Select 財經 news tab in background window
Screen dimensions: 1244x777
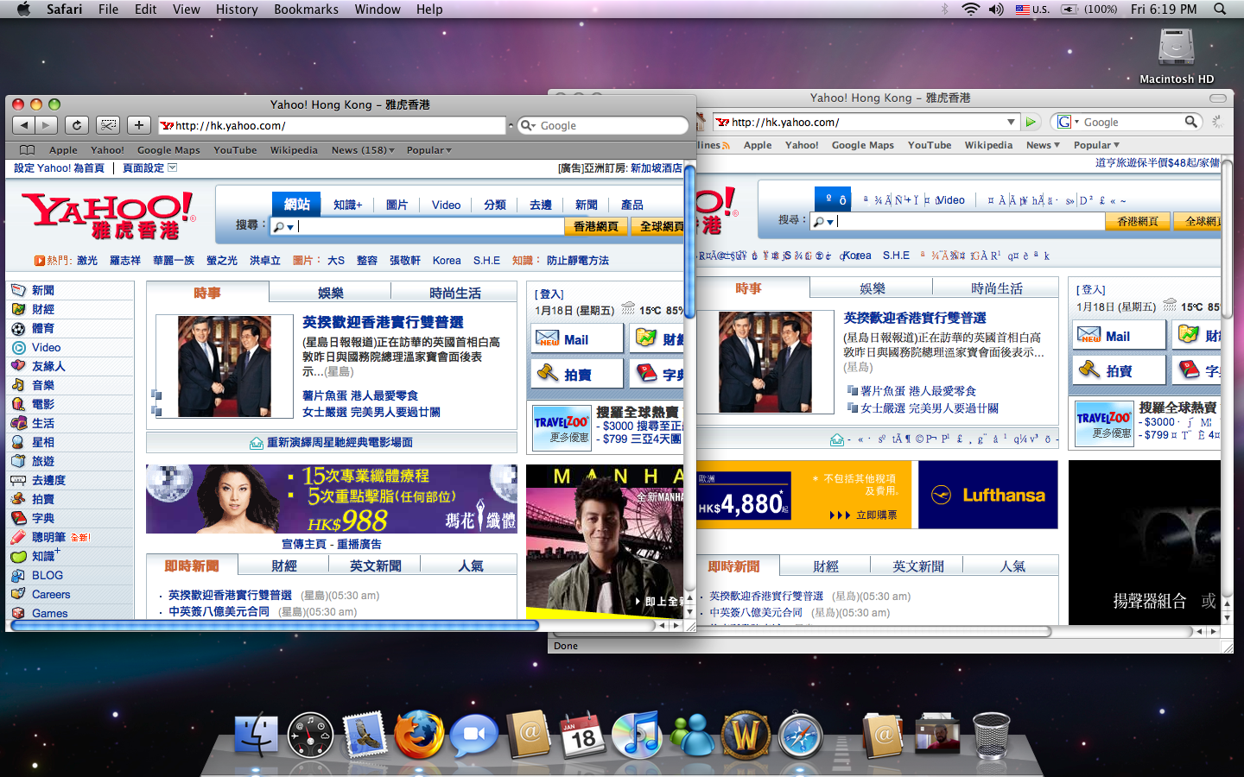pos(826,566)
